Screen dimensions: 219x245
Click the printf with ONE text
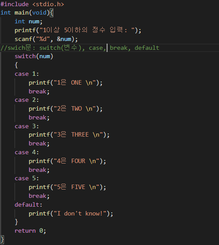coord(66,83)
